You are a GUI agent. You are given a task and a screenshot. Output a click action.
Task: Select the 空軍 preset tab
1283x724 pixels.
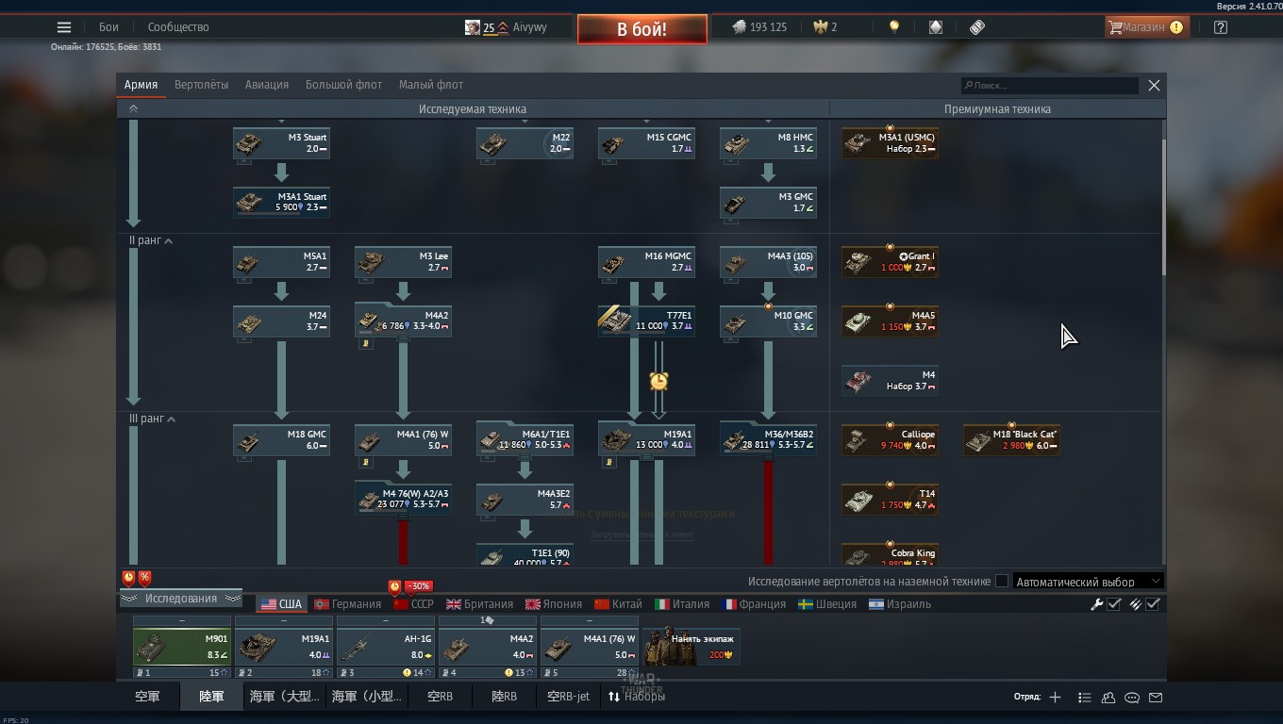147,697
